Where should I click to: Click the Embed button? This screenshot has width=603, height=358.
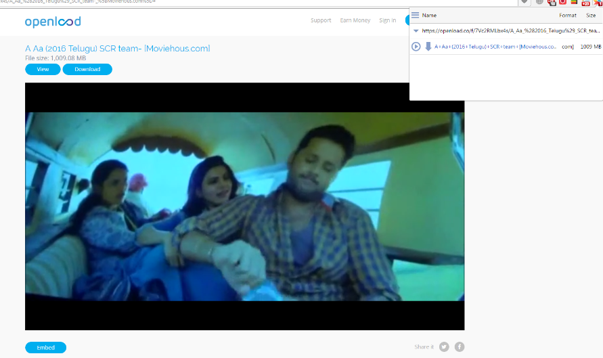click(x=46, y=348)
